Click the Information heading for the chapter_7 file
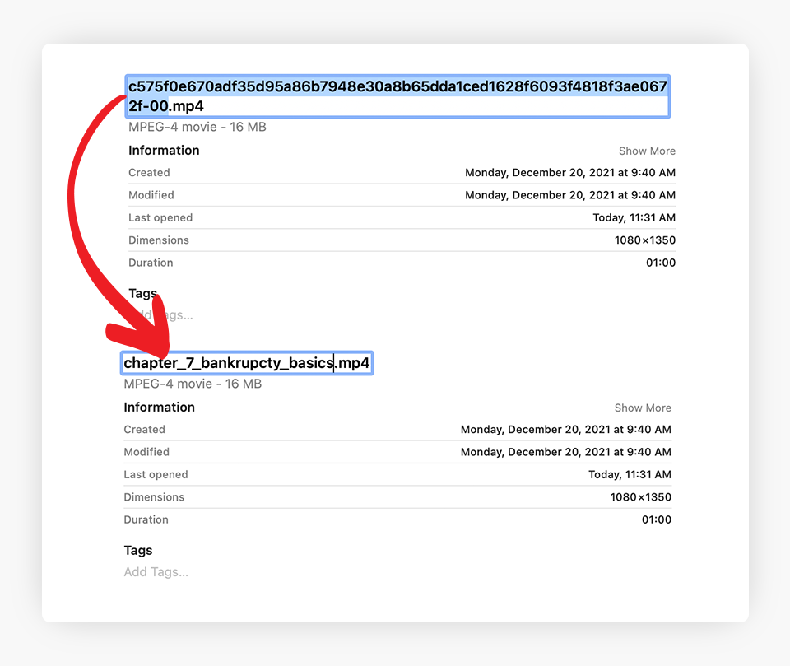 click(x=159, y=407)
